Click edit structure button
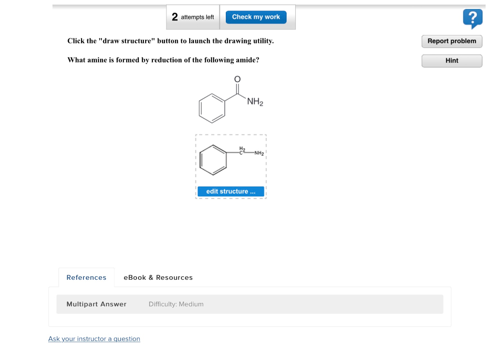This screenshot has height=350, width=494. point(231,191)
